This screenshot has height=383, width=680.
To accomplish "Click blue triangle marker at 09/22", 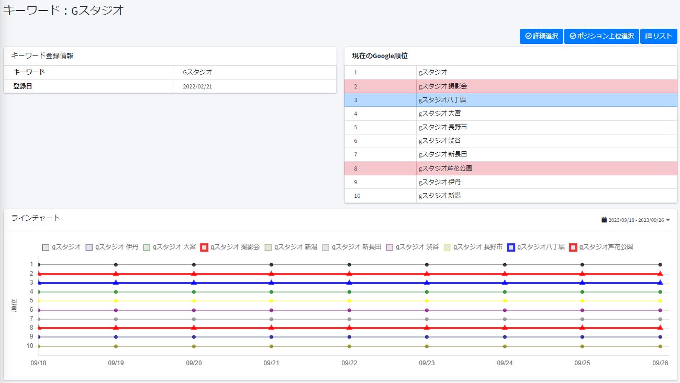I will pyautogui.click(x=349, y=283).
